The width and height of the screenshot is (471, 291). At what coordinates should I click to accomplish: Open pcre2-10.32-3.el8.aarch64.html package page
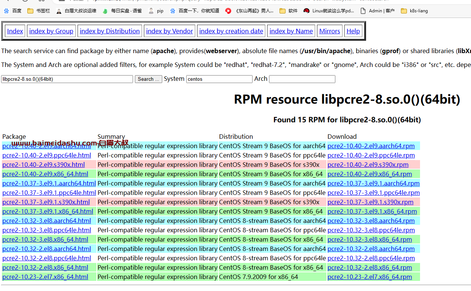[47, 221]
